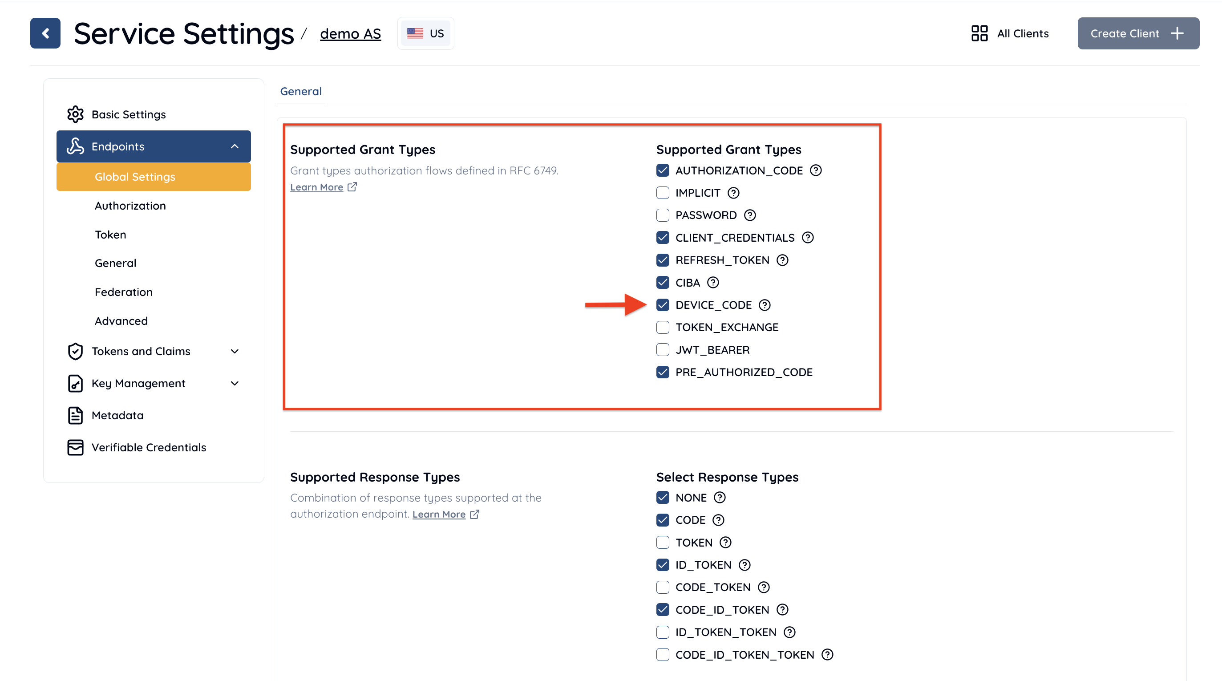The width and height of the screenshot is (1222, 681).
Task: Open Metadata document icon
Action: tap(75, 415)
